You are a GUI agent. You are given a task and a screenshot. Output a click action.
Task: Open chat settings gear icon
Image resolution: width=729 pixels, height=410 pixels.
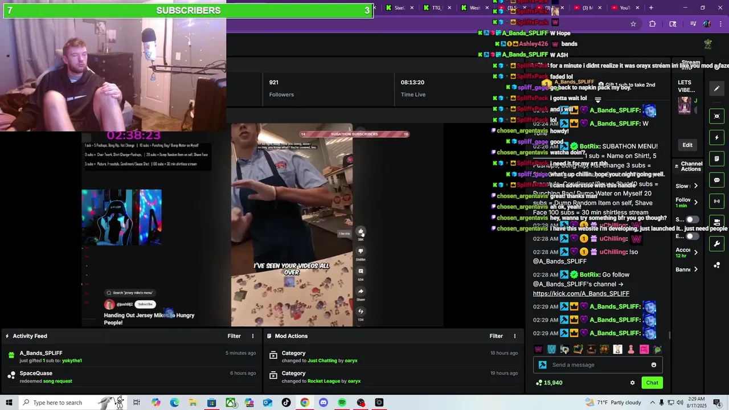click(632, 383)
